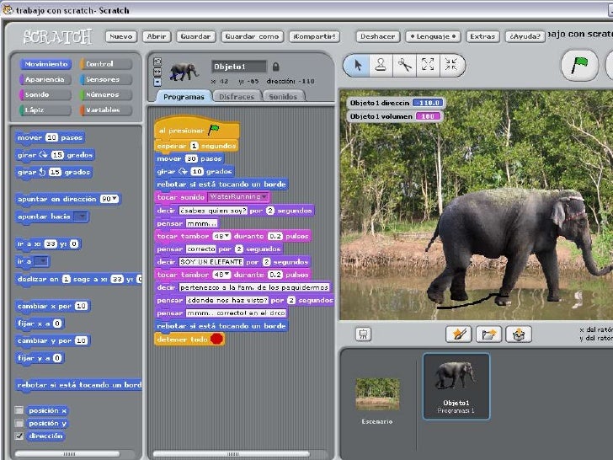
Task: Select Sensores block category
Action: [106, 79]
